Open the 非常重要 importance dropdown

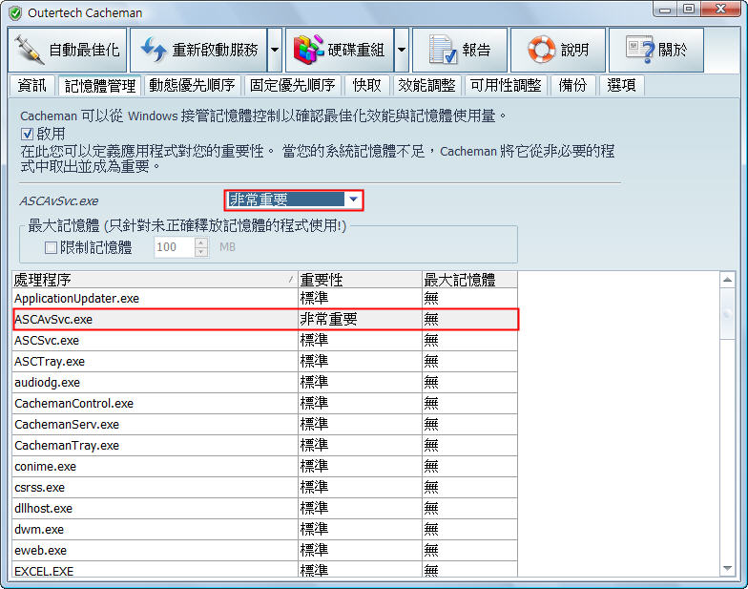353,200
